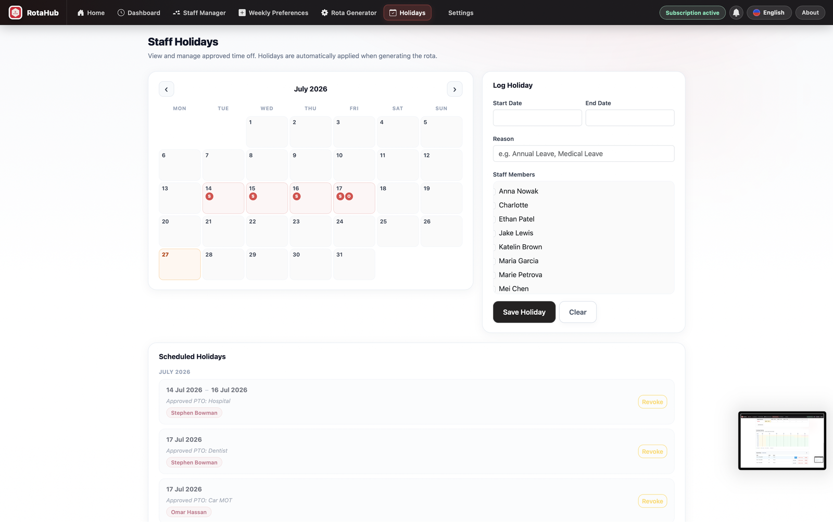833x522 pixels.
Task: Open Settings from the top navigation
Action: click(461, 12)
